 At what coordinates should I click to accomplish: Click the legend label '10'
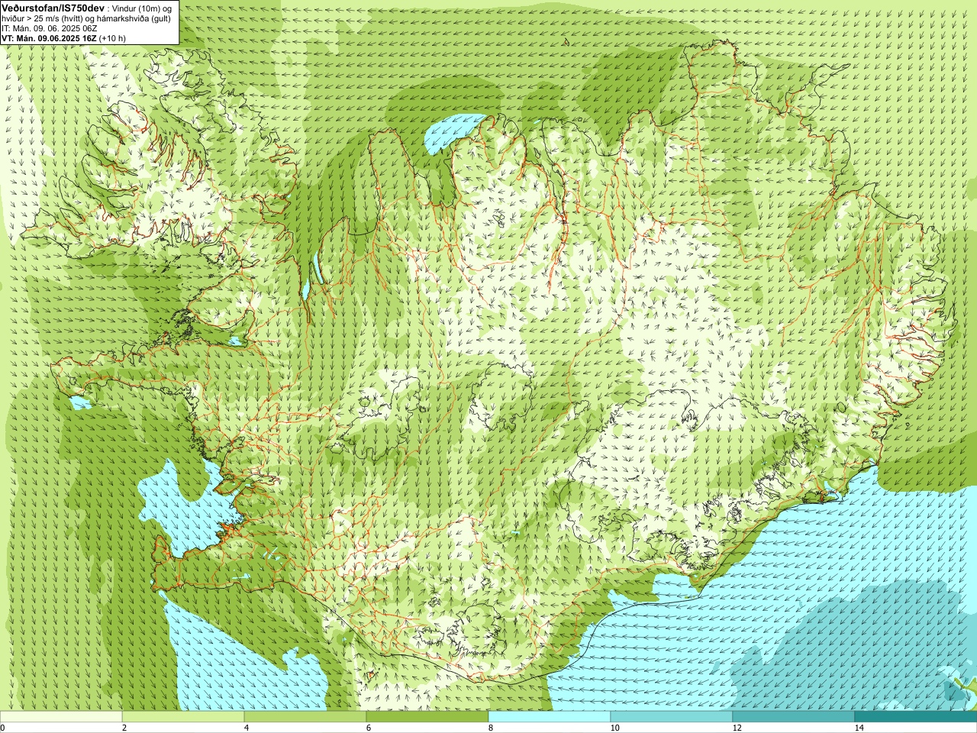614,728
